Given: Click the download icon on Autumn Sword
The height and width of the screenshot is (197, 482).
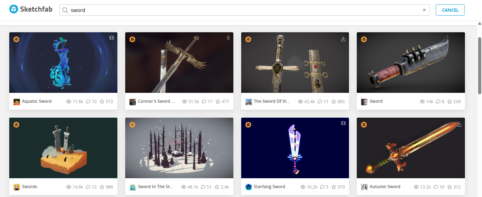Looking at the screenshot, I should coord(459,124).
